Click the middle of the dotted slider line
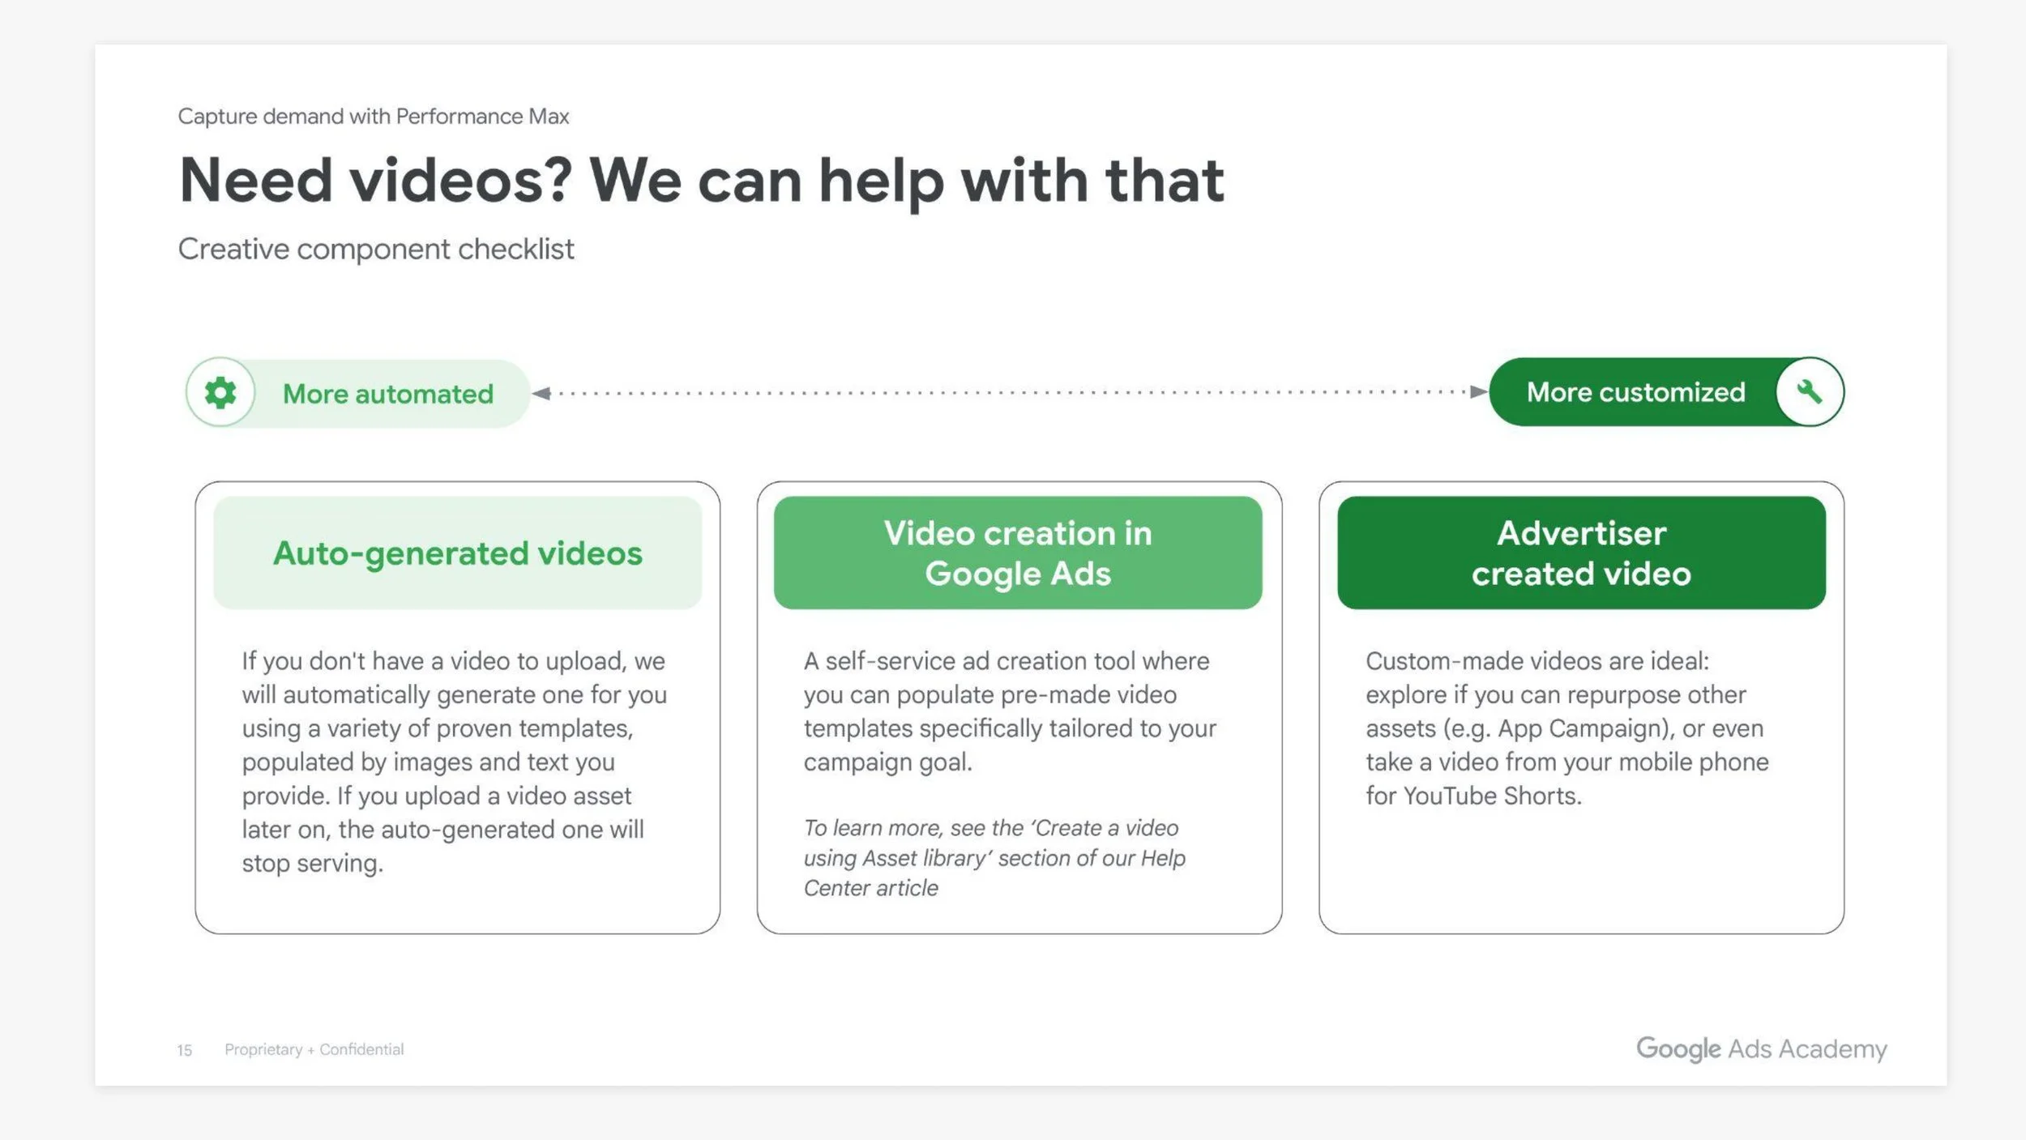Viewport: 2026px width, 1140px height. [x=1010, y=393]
